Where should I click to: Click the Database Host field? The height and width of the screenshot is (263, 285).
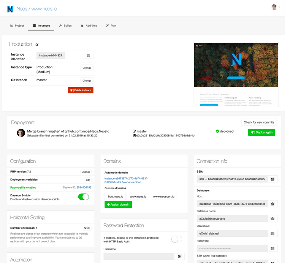coord(232,204)
